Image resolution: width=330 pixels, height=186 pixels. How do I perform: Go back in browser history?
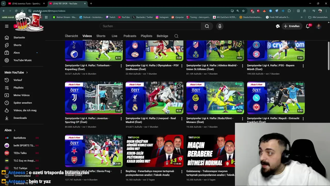tap(4, 11)
